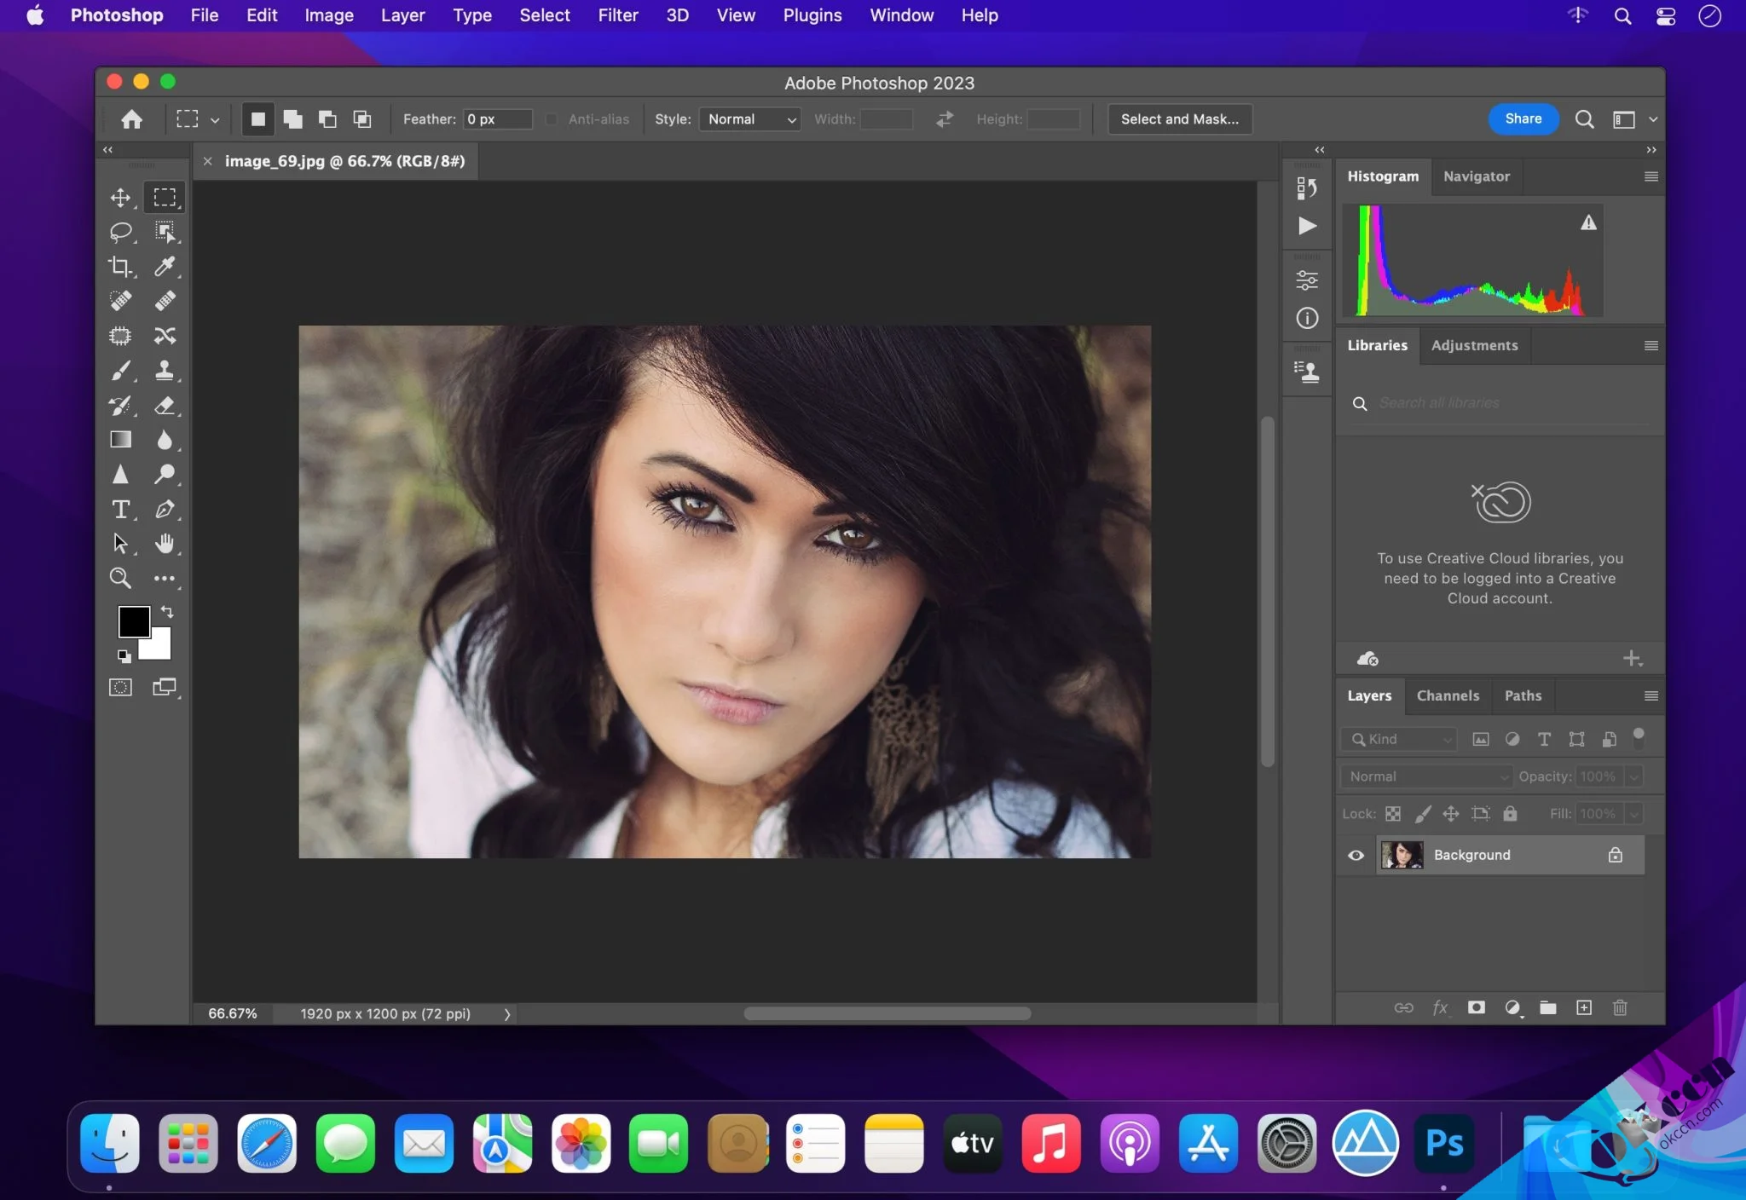
Task: Select the Blur tool
Action: click(165, 440)
